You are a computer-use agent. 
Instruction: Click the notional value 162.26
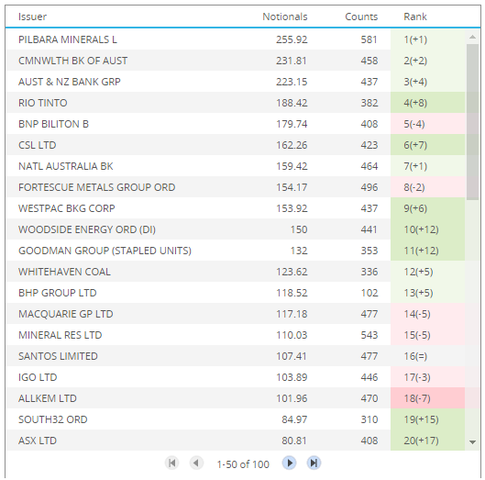292,145
